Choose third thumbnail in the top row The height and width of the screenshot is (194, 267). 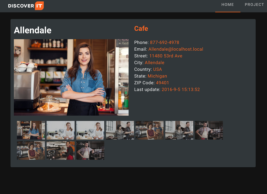click(x=90, y=130)
